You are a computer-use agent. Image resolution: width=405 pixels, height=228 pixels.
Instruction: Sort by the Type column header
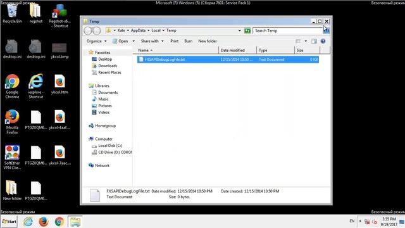tap(275, 50)
